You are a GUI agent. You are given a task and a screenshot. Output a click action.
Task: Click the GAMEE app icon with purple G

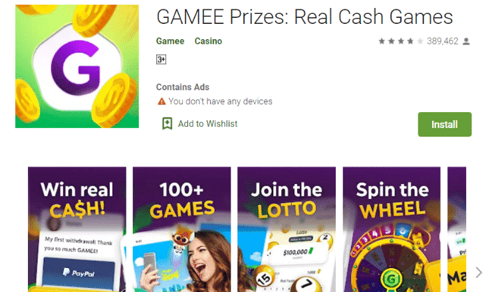pos(77,66)
